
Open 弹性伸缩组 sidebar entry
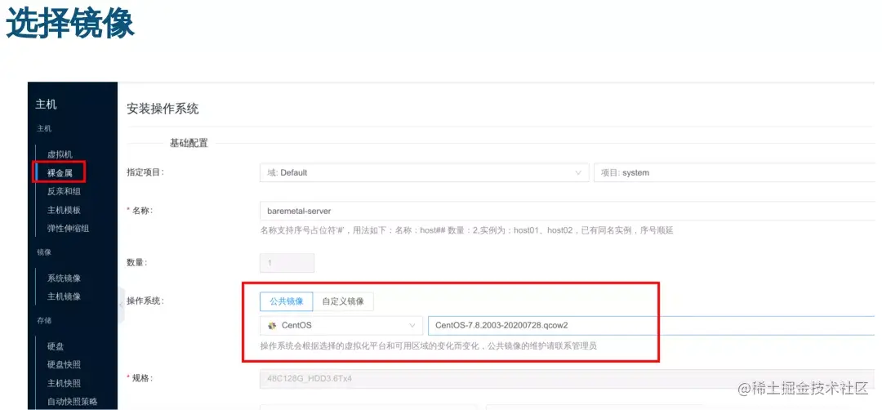pos(68,229)
